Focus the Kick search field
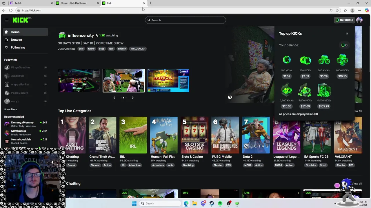 click(185, 20)
